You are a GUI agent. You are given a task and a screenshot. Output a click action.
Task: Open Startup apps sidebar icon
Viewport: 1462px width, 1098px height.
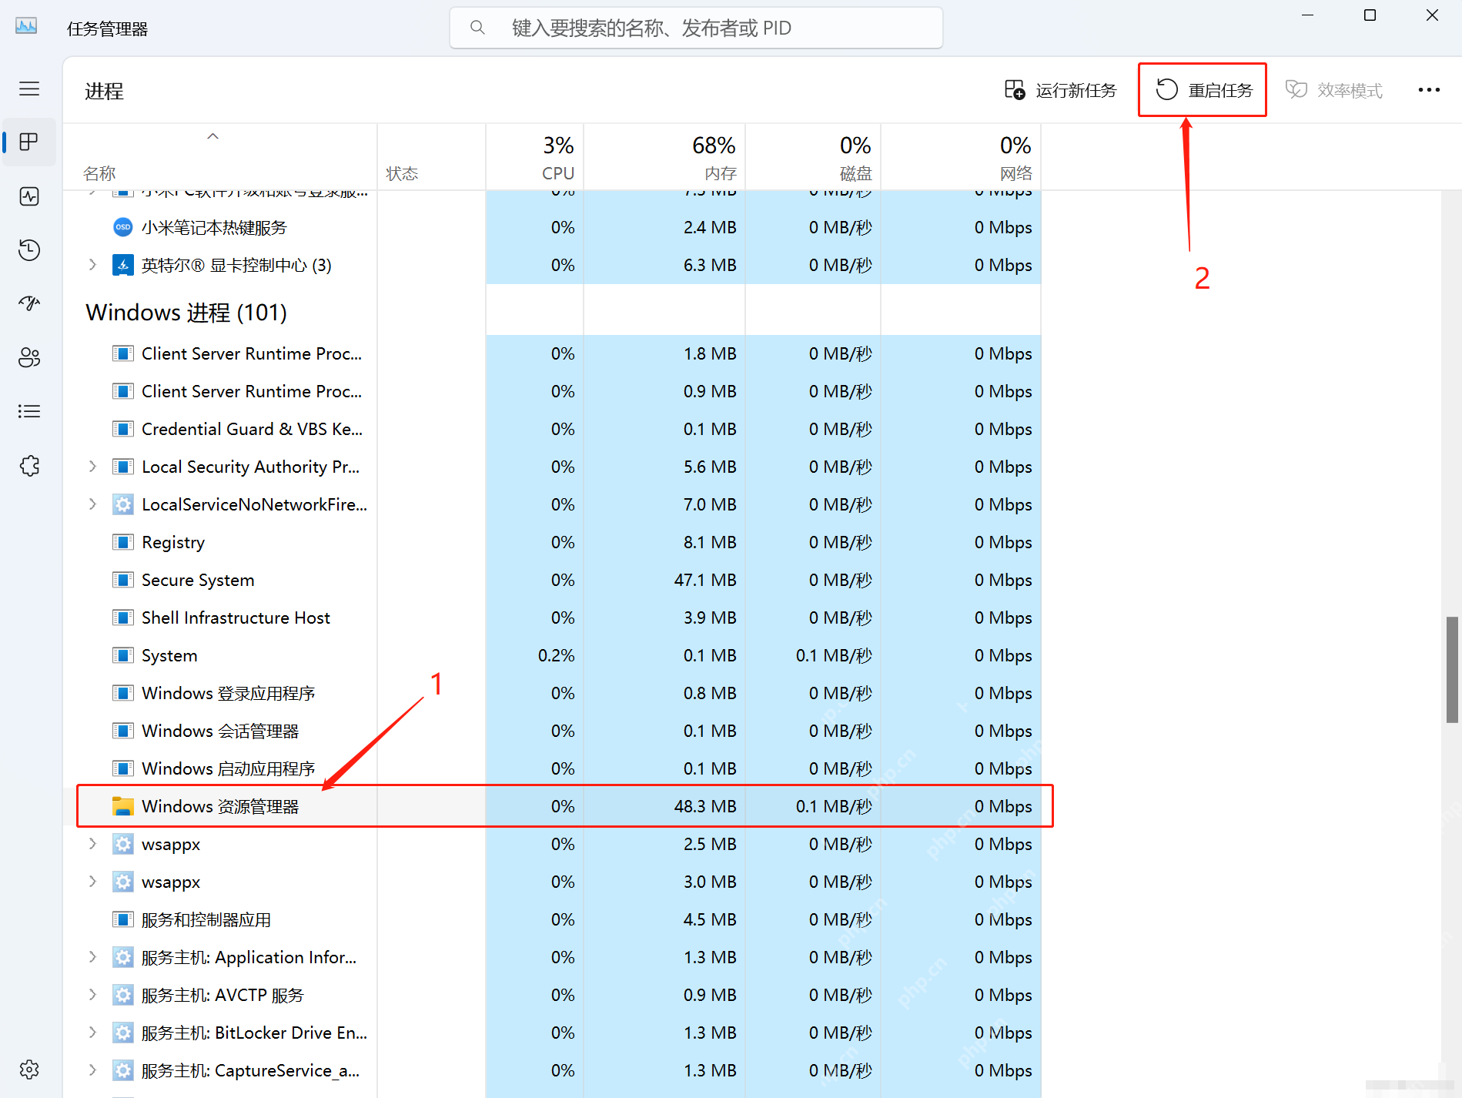point(29,303)
